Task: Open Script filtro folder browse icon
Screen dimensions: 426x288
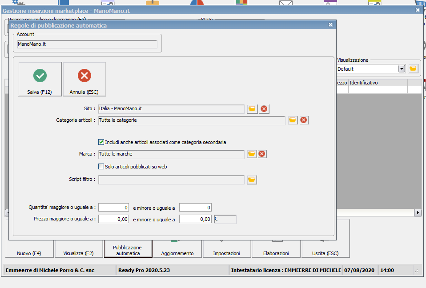Action: [x=252, y=180]
